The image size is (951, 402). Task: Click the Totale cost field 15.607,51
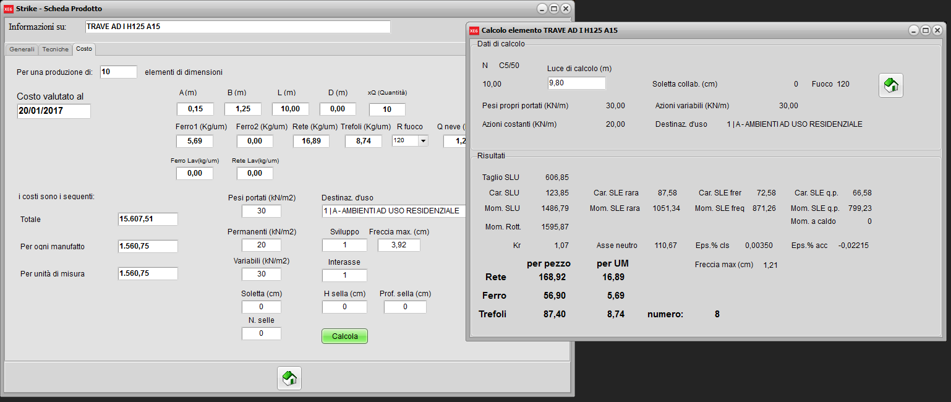[148, 219]
